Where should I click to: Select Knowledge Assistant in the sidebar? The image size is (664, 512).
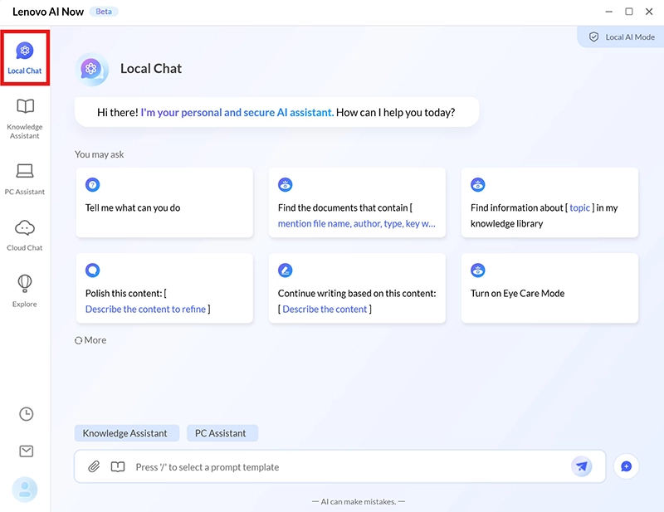[x=25, y=118]
